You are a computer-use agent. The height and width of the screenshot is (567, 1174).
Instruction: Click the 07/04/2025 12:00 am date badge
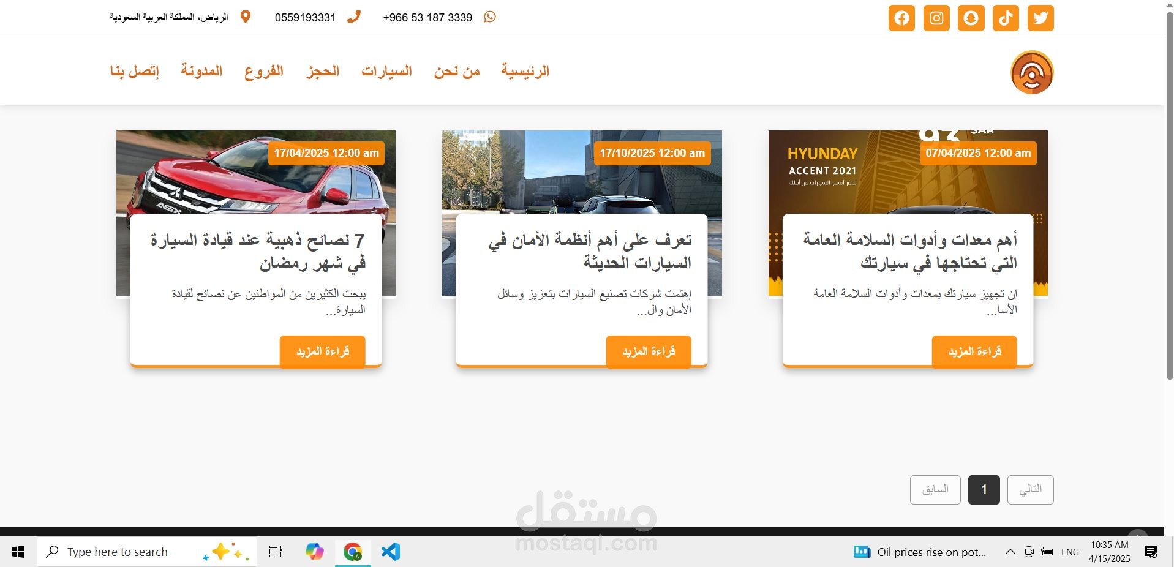(x=978, y=153)
